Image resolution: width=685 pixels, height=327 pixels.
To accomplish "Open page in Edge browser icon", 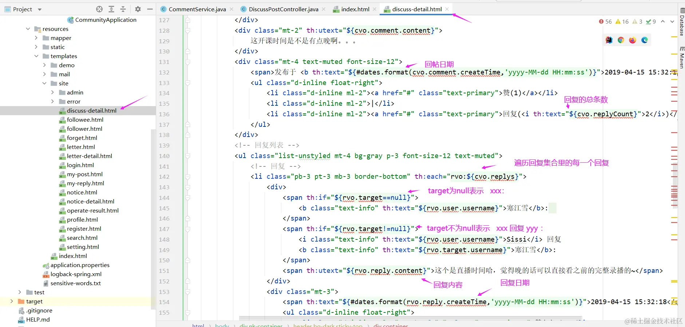I will pos(645,40).
